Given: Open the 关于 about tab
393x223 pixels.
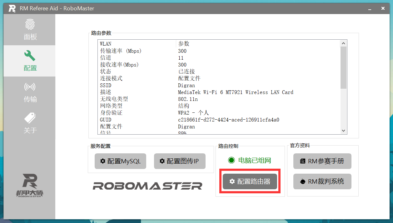Looking at the screenshot, I should 30,123.
